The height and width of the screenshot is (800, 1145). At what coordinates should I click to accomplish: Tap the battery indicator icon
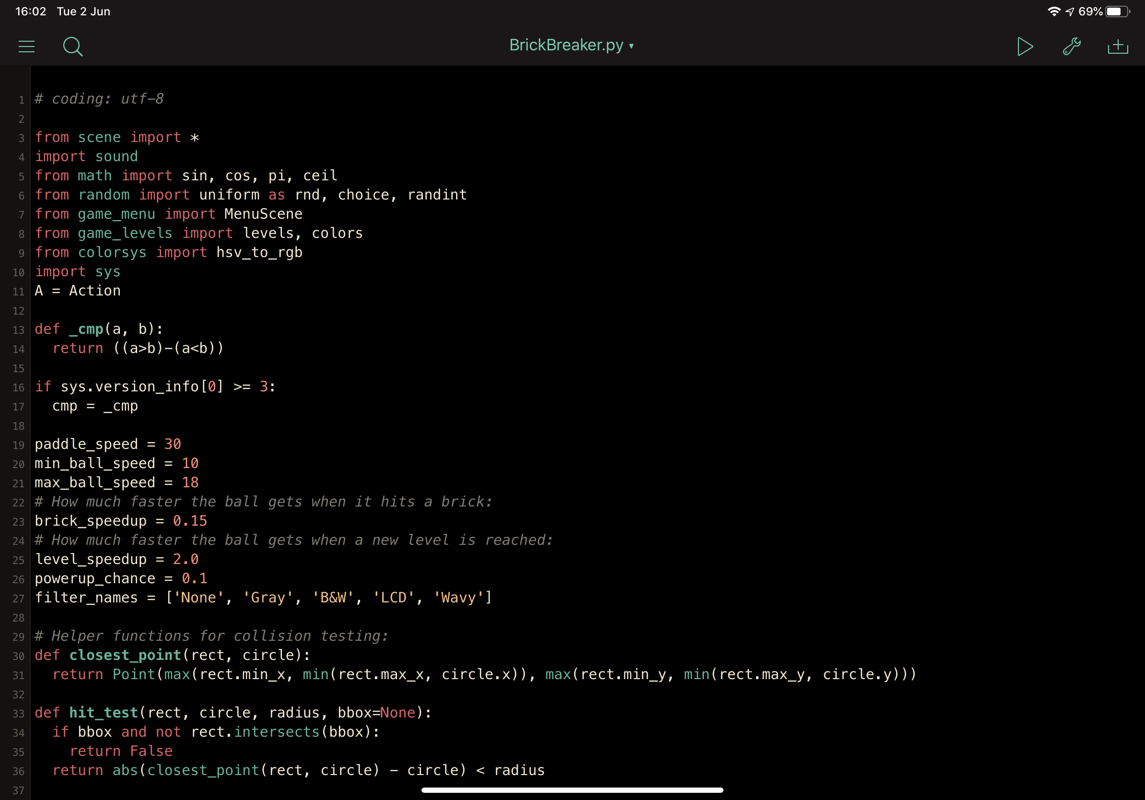pos(1117,12)
